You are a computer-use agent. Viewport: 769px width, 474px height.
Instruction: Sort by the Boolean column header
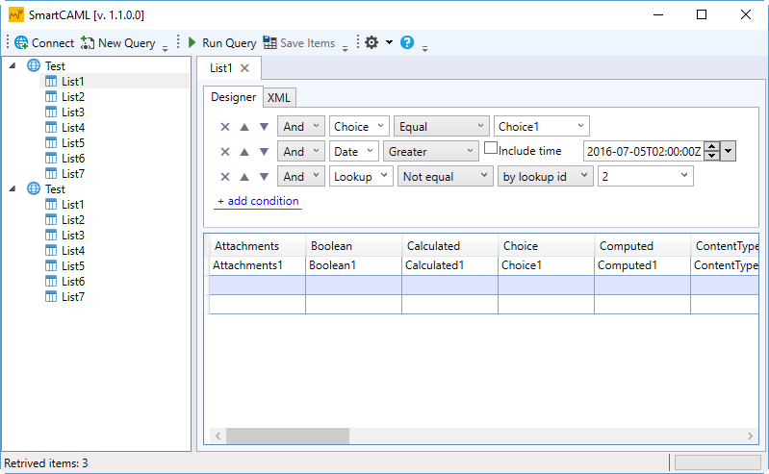(353, 245)
